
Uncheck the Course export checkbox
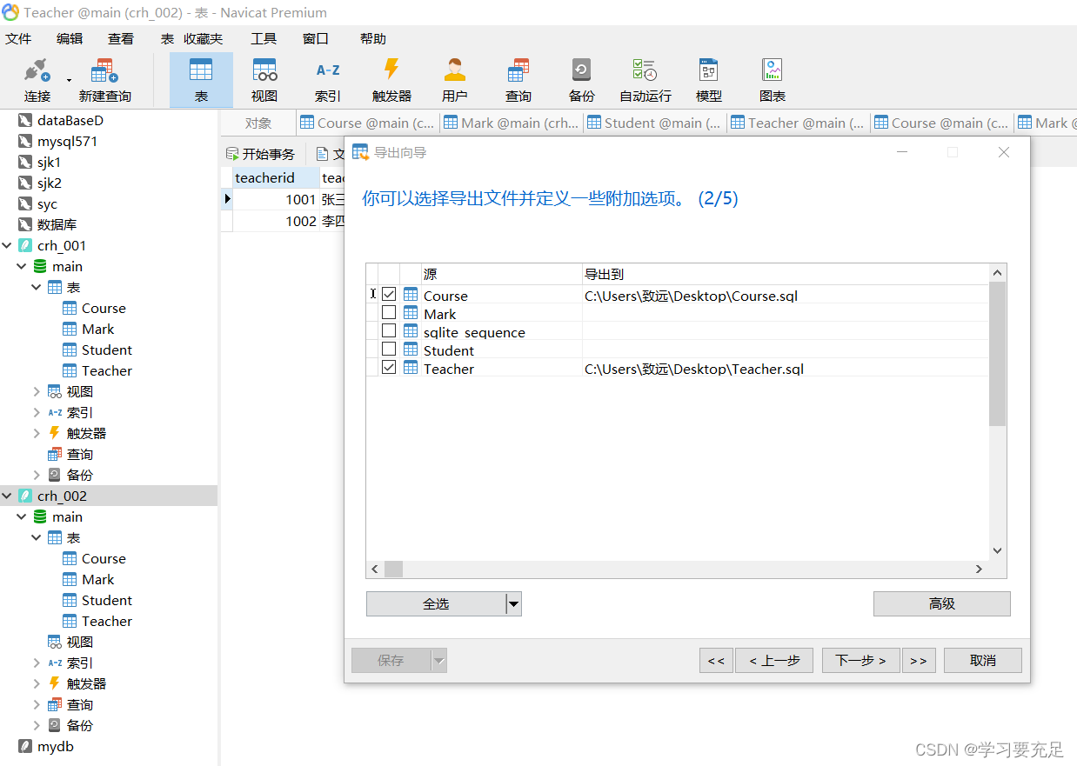389,295
